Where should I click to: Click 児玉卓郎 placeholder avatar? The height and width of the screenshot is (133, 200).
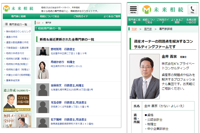pos(43,106)
